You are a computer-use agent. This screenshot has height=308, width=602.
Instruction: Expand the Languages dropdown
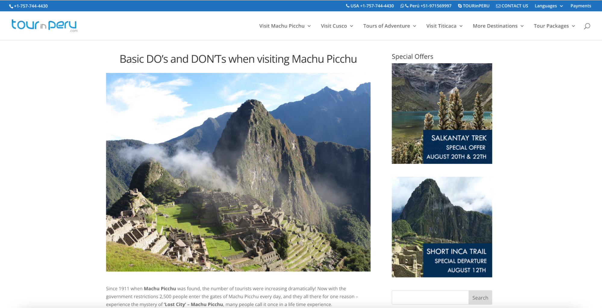tap(548, 6)
